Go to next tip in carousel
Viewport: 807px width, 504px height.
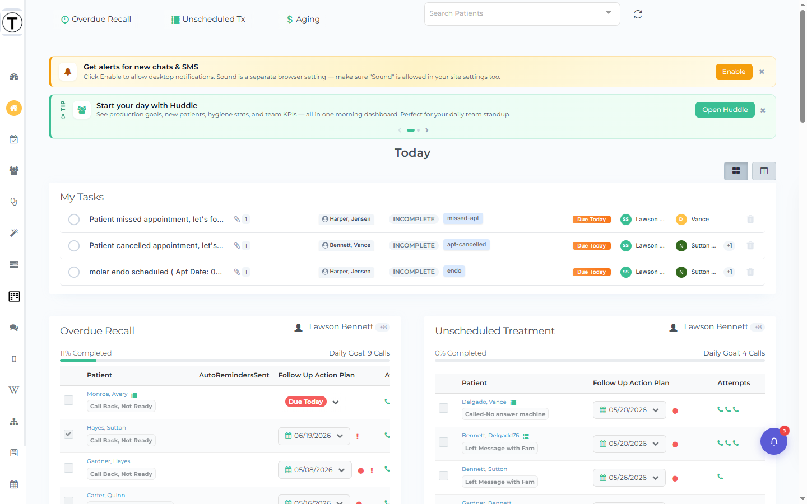pyautogui.click(x=427, y=130)
